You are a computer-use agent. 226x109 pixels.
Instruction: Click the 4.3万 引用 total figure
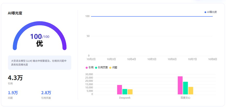(x=15, y=78)
